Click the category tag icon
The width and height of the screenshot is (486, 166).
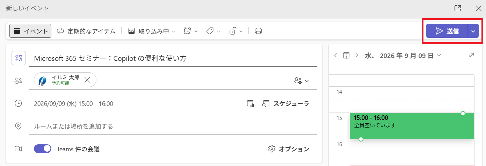pyautogui.click(x=210, y=31)
